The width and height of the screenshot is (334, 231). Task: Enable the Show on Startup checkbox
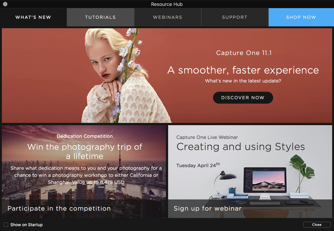click(x=6, y=225)
